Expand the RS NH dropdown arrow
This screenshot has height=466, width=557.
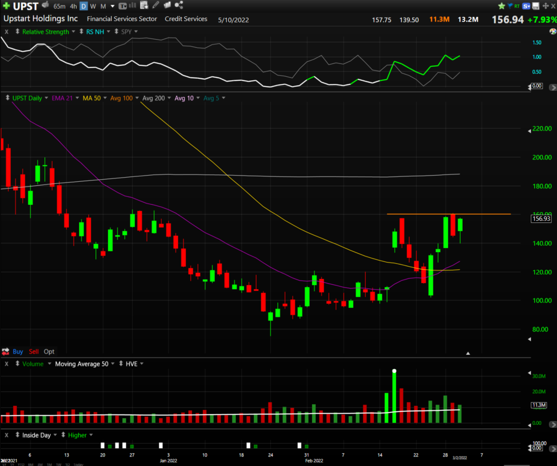(x=109, y=31)
